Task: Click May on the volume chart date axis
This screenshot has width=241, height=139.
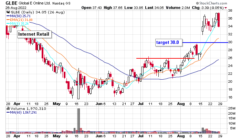Action: tap(56, 136)
